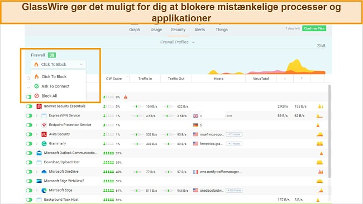Screen dimensions: 363x204
Task: Show +1 more hosts for Avira Security
Action: tap(234, 134)
